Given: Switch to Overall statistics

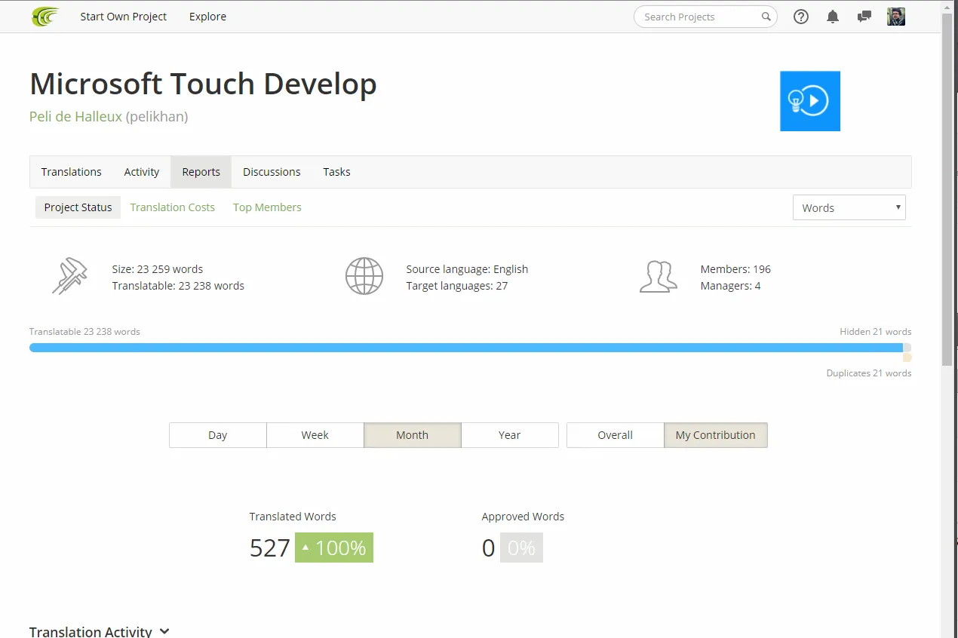Looking at the screenshot, I should point(616,435).
